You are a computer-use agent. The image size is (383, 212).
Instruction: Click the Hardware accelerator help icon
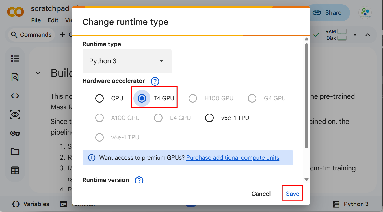pos(155,81)
